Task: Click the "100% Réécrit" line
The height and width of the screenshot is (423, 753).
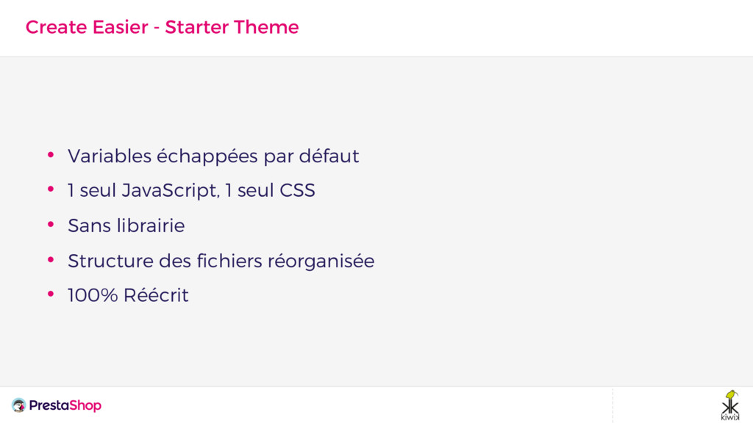Action: point(128,295)
